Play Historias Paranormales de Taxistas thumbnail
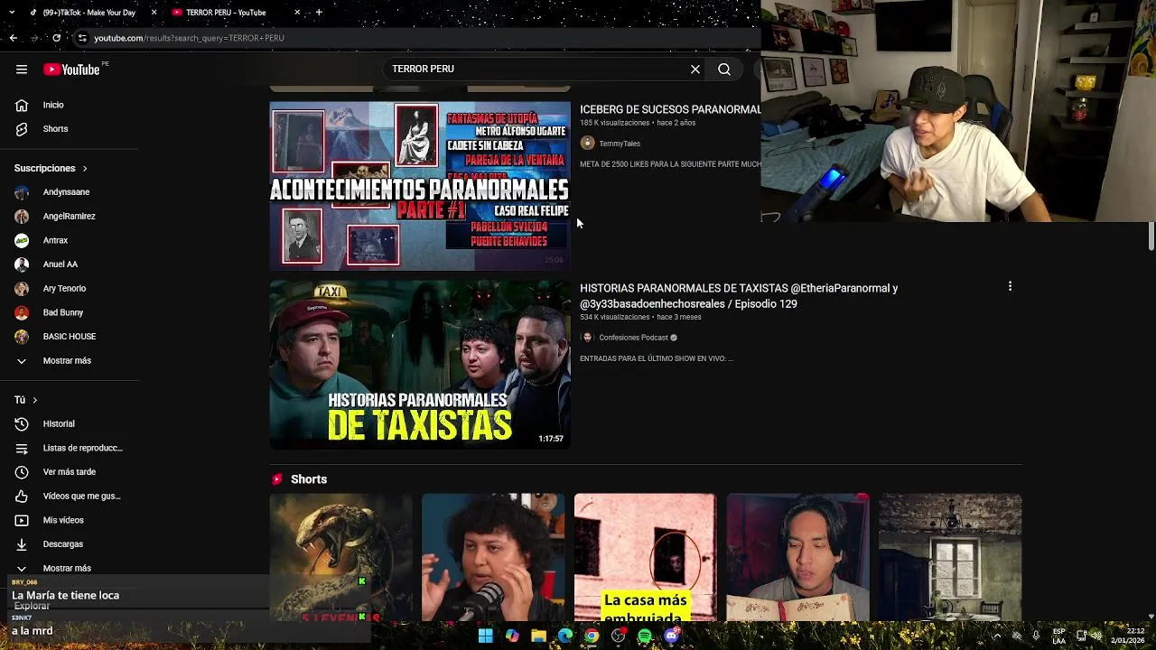The width and height of the screenshot is (1156, 650). pyautogui.click(x=420, y=365)
